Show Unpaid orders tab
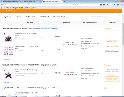The height and width of the screenshot is (97, 124). click(x=19, y=17)
